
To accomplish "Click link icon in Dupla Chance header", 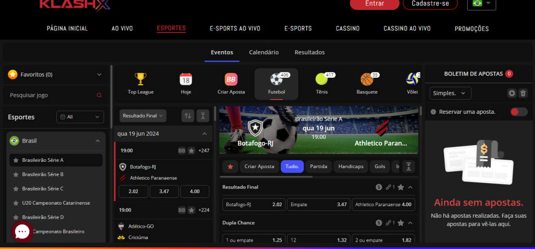I will [x=388, y=223].
